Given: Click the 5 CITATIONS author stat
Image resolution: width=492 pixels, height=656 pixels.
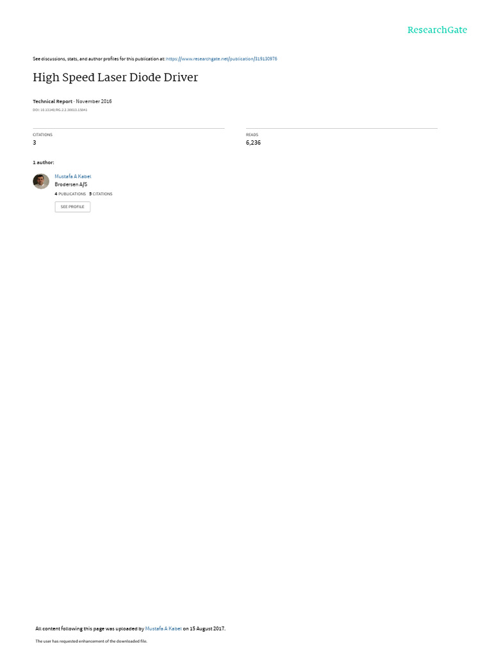Looking at the screenshot, I should [x=101, y=194].
